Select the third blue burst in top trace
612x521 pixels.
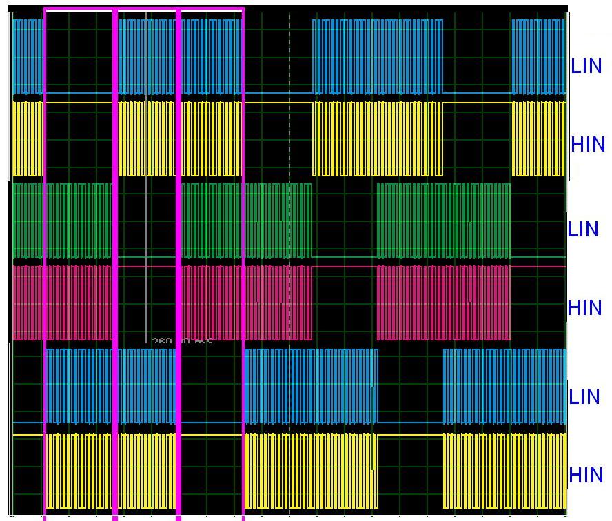coord(377,55)
